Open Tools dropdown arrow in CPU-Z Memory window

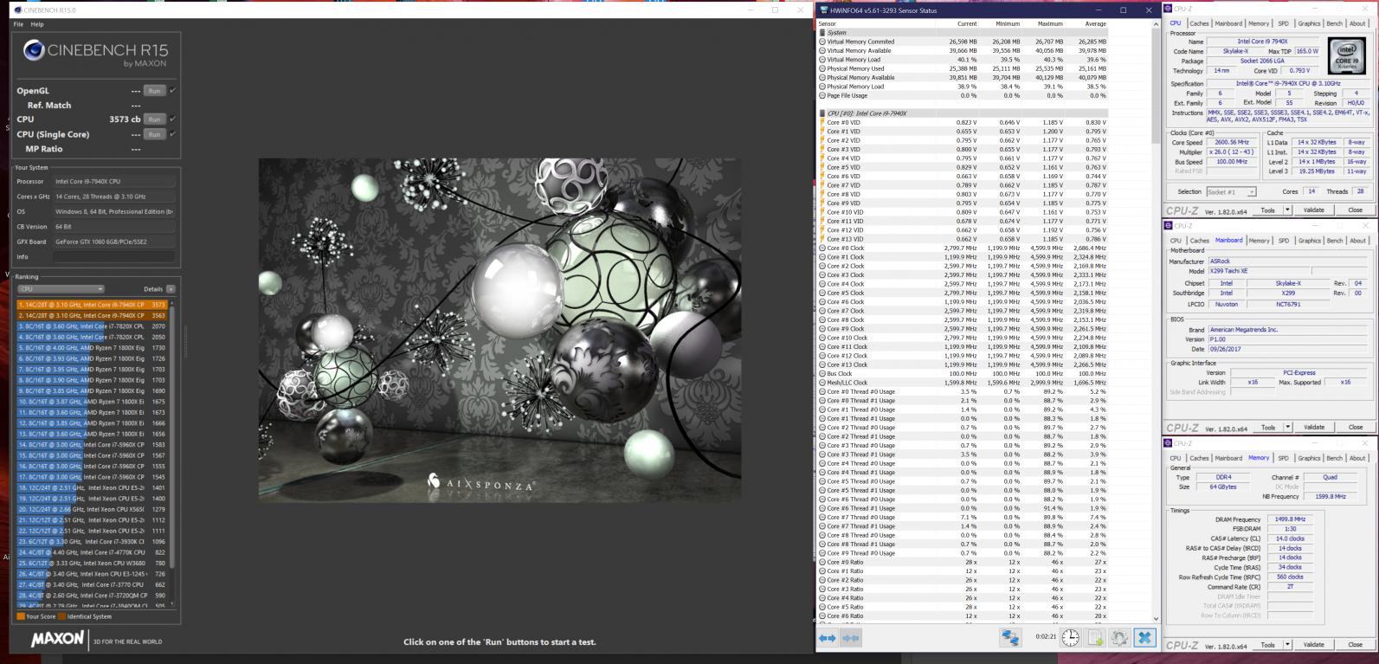1287,644
